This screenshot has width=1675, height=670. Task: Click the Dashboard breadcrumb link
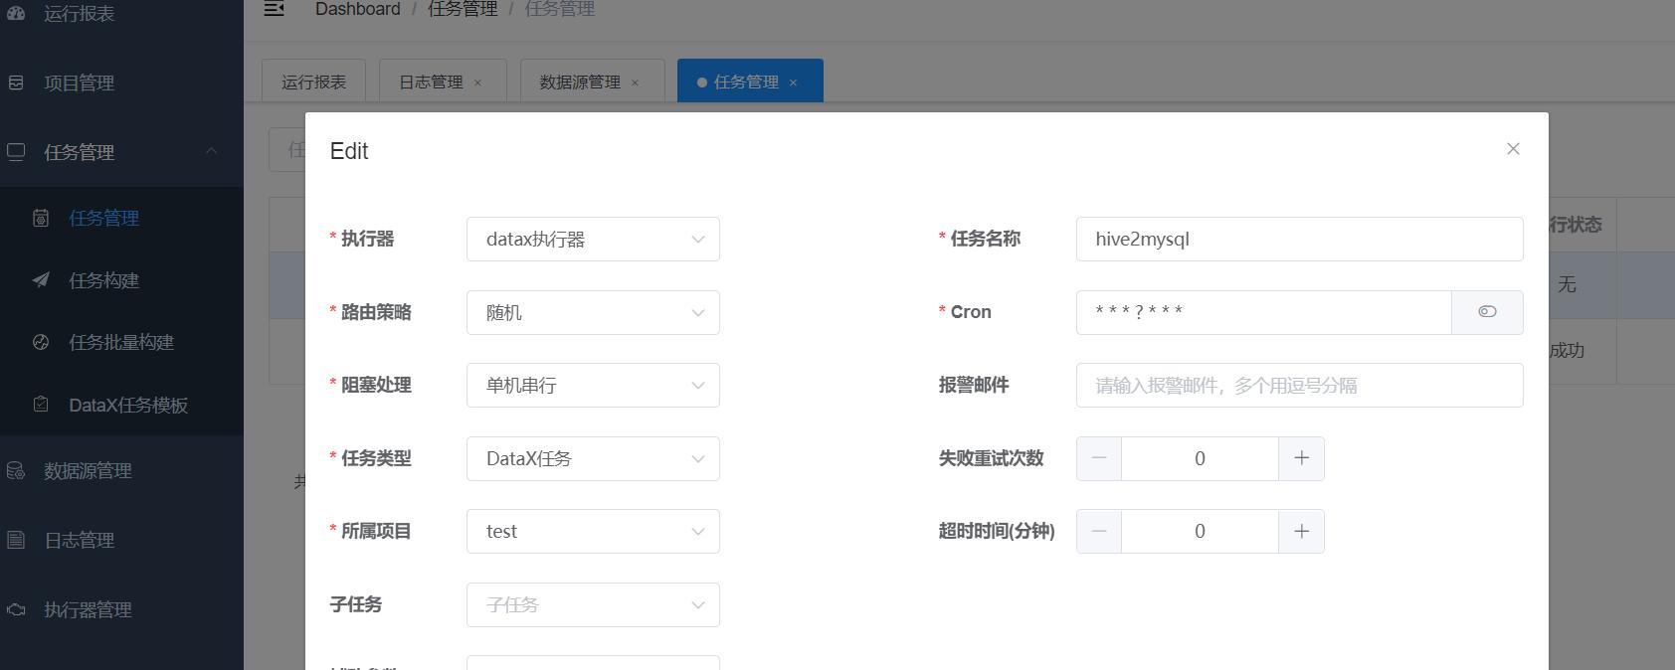[358, 9]
